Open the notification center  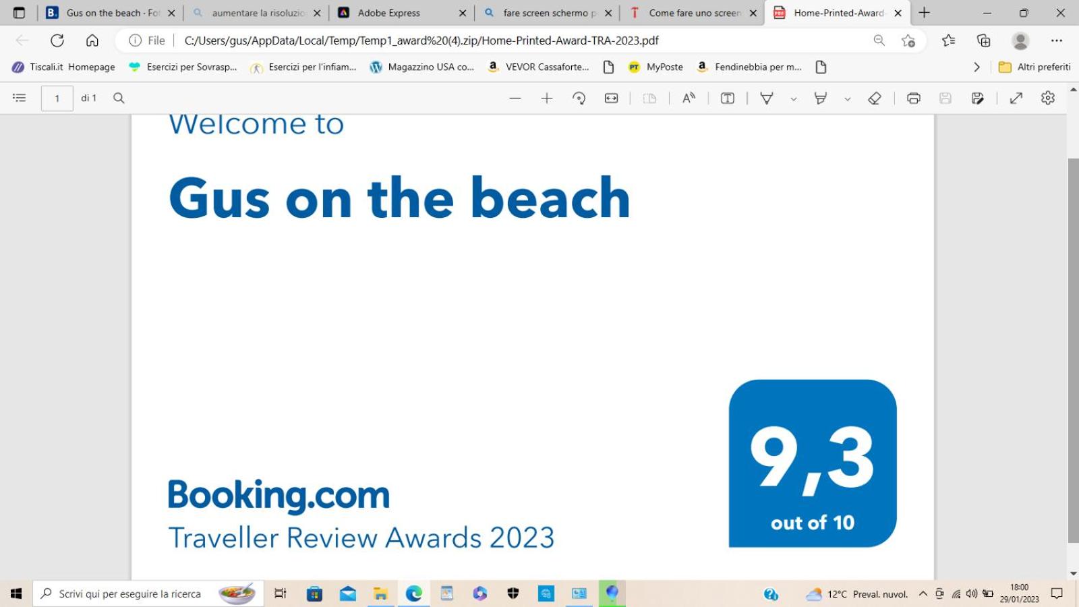(x=1057, y=594)
